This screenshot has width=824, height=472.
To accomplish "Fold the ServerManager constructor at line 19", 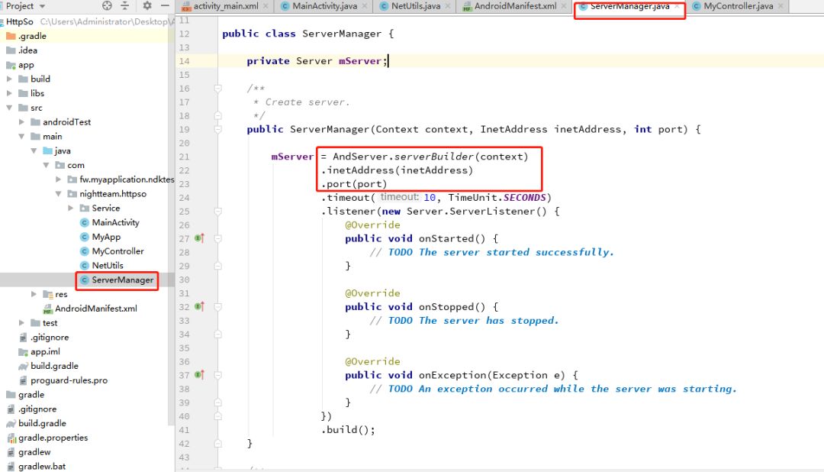I will pyautogui.click(x=217, y=129).
